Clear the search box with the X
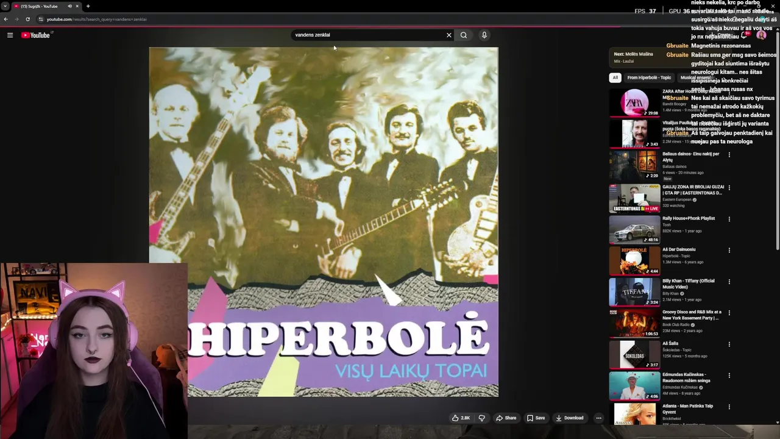 (x=449, y=35)
